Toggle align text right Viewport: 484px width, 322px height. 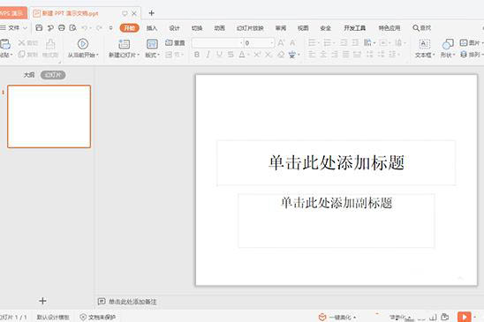tap(335, 55)
